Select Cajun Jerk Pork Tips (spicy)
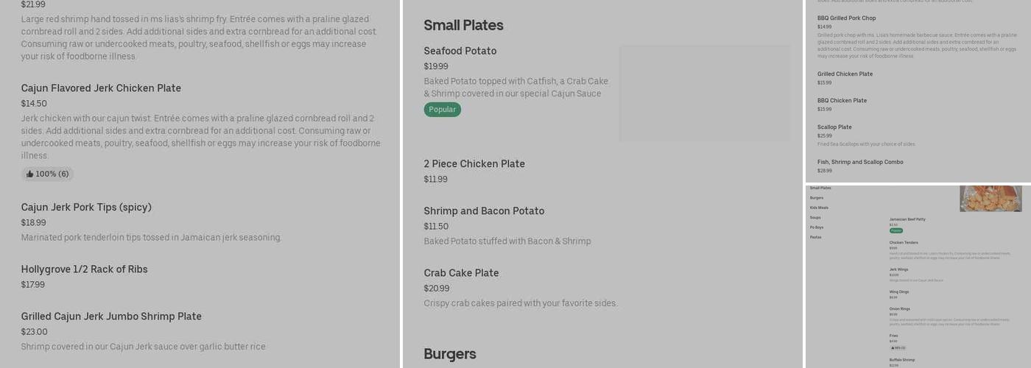Viewport: 1031px width, 368px height. (86, 208)
